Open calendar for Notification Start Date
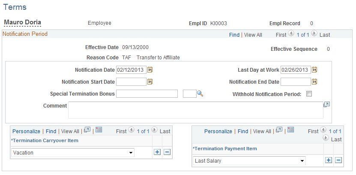 (x=150, y=82)
